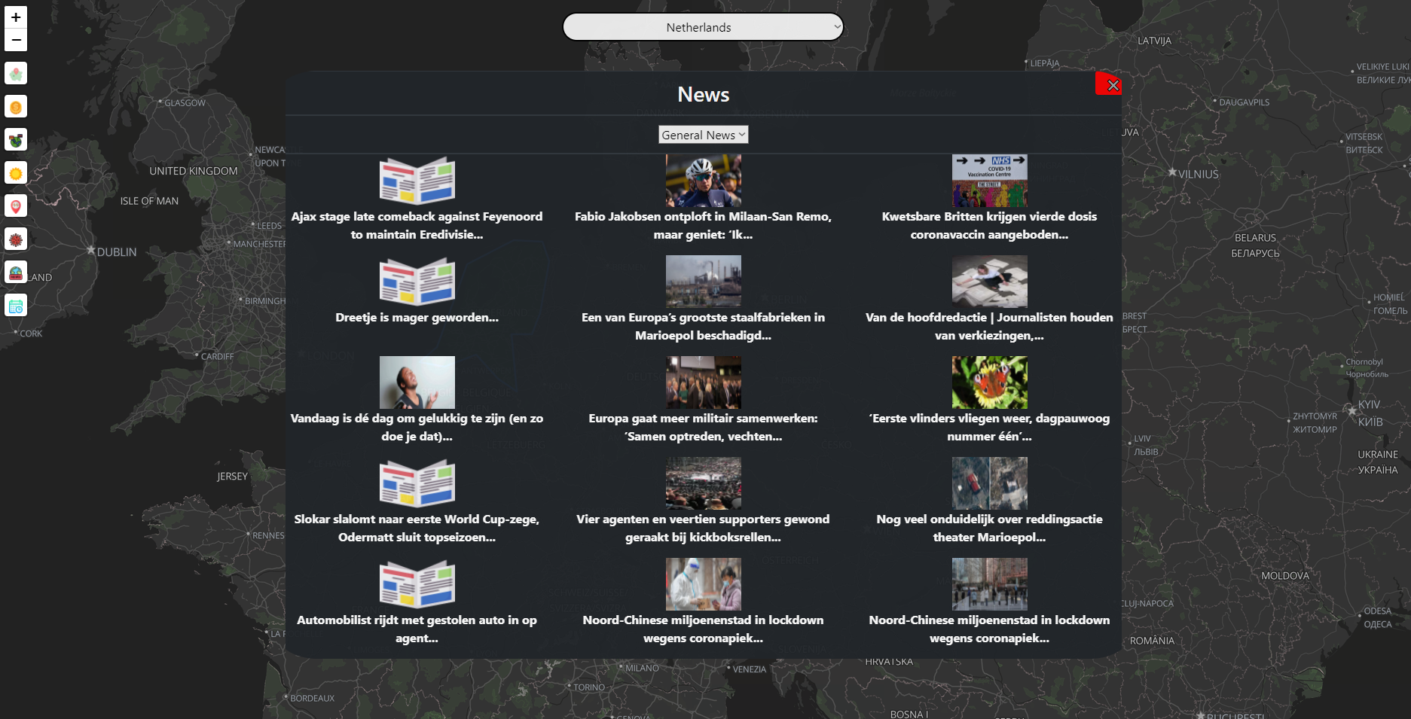Click the globe with flags icon

coord(16,140)
